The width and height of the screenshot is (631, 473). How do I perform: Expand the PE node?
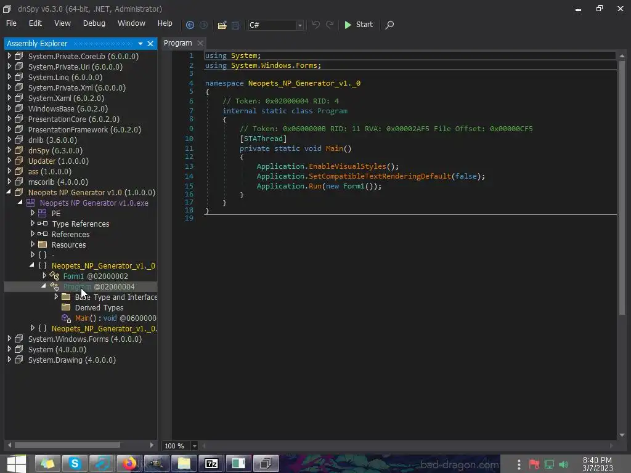pyautogui.click(x=33, y=212)
